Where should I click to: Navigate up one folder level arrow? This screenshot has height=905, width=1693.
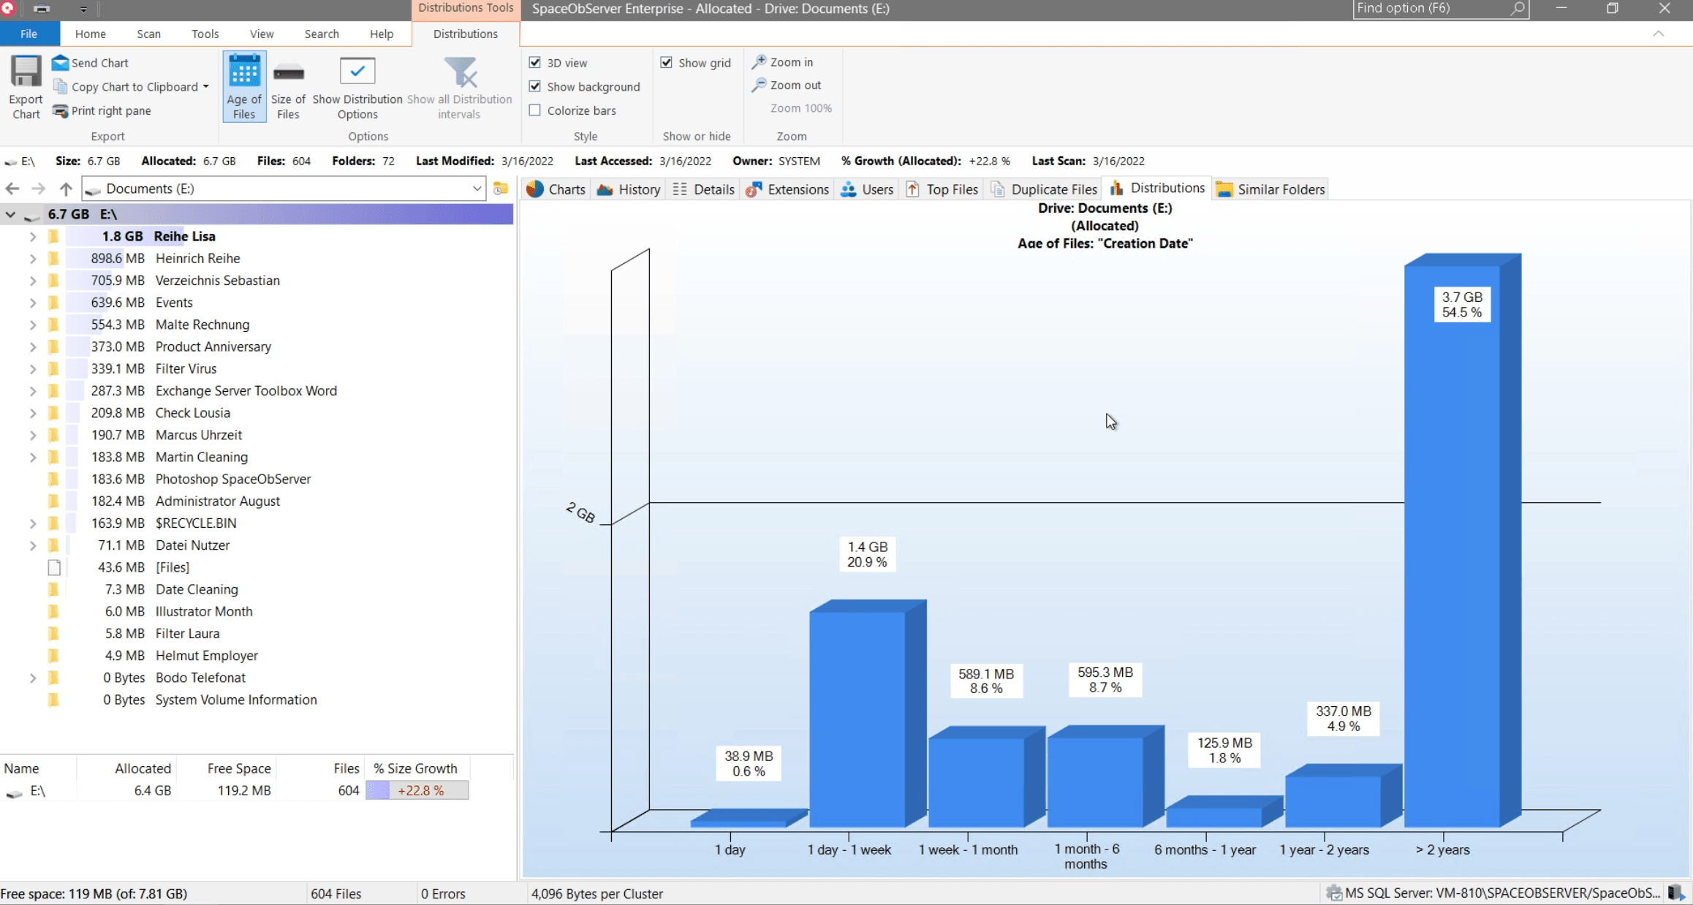tap(66, 189)
